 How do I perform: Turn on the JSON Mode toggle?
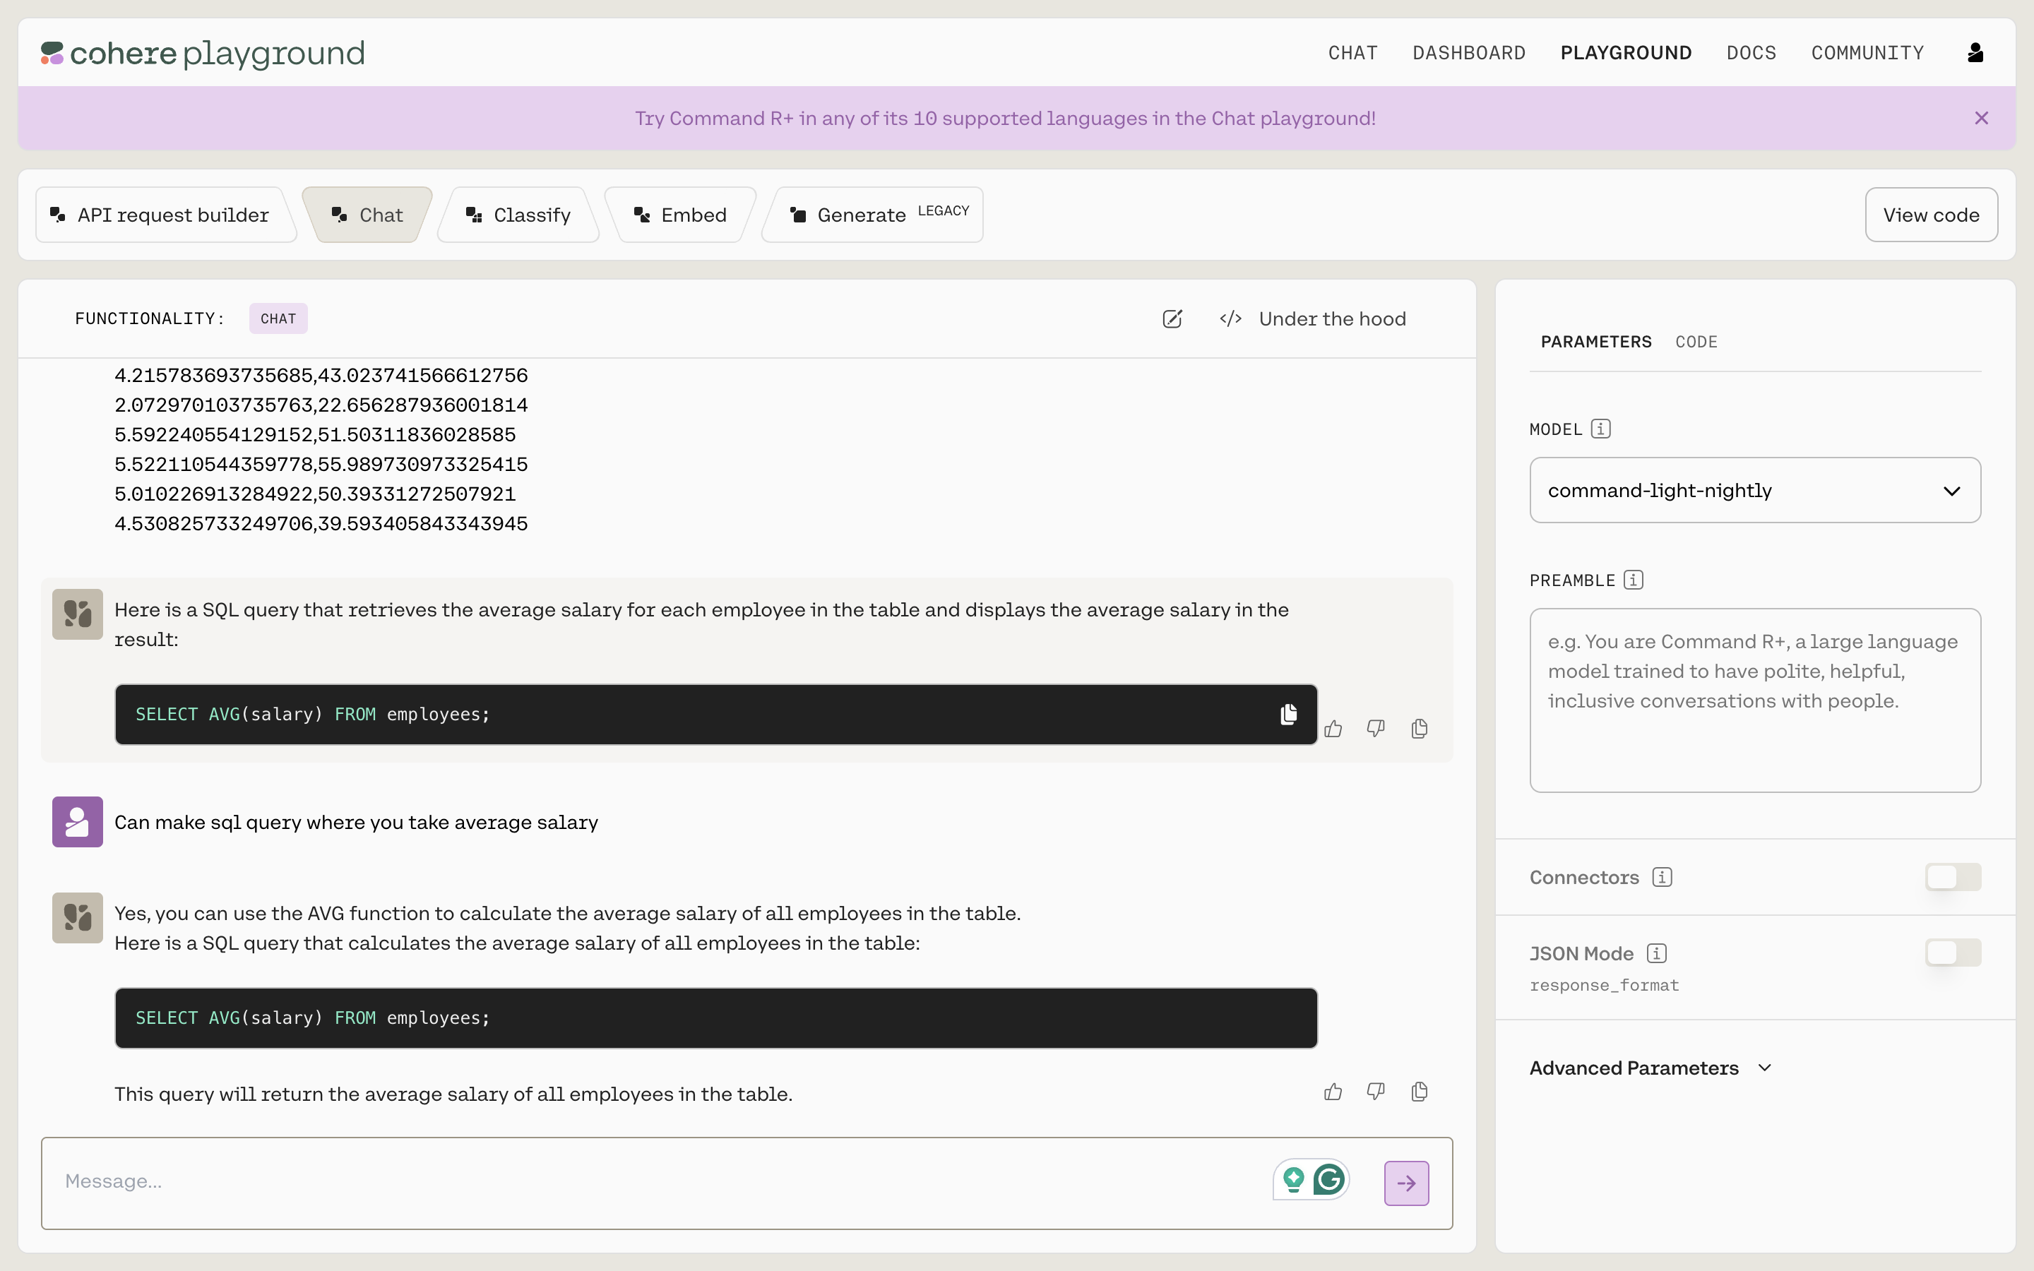pyautogui.click(x=1953, y=953)
